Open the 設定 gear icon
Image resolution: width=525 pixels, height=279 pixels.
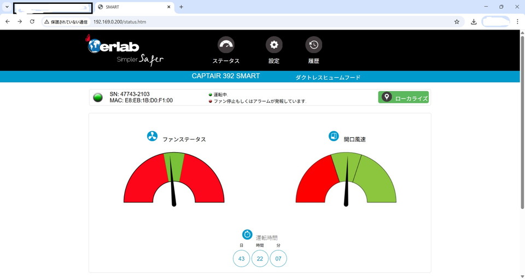coord(274,45)
